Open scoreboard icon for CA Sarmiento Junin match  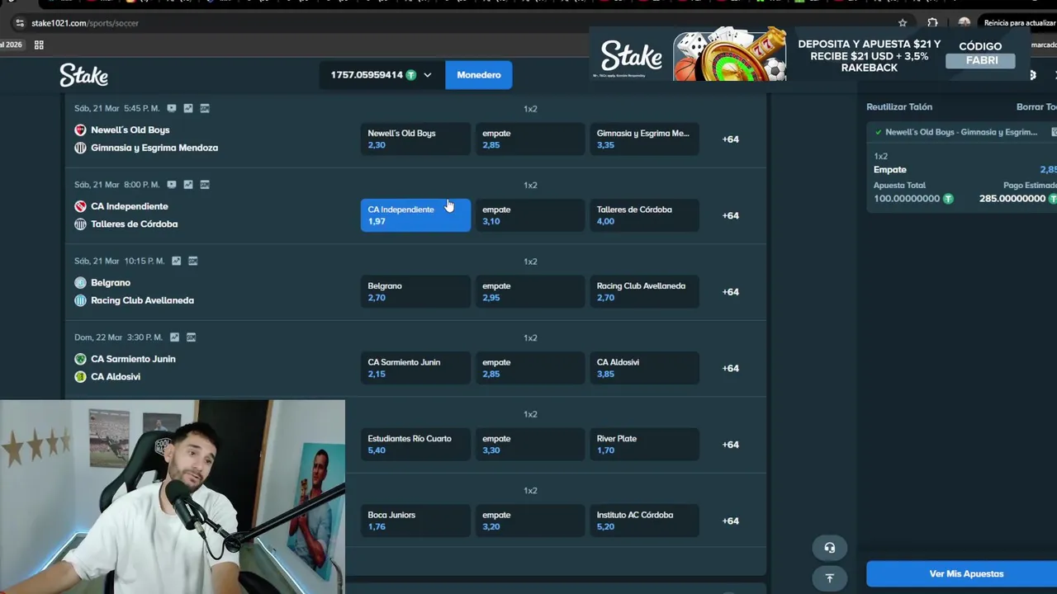[191, 337]
